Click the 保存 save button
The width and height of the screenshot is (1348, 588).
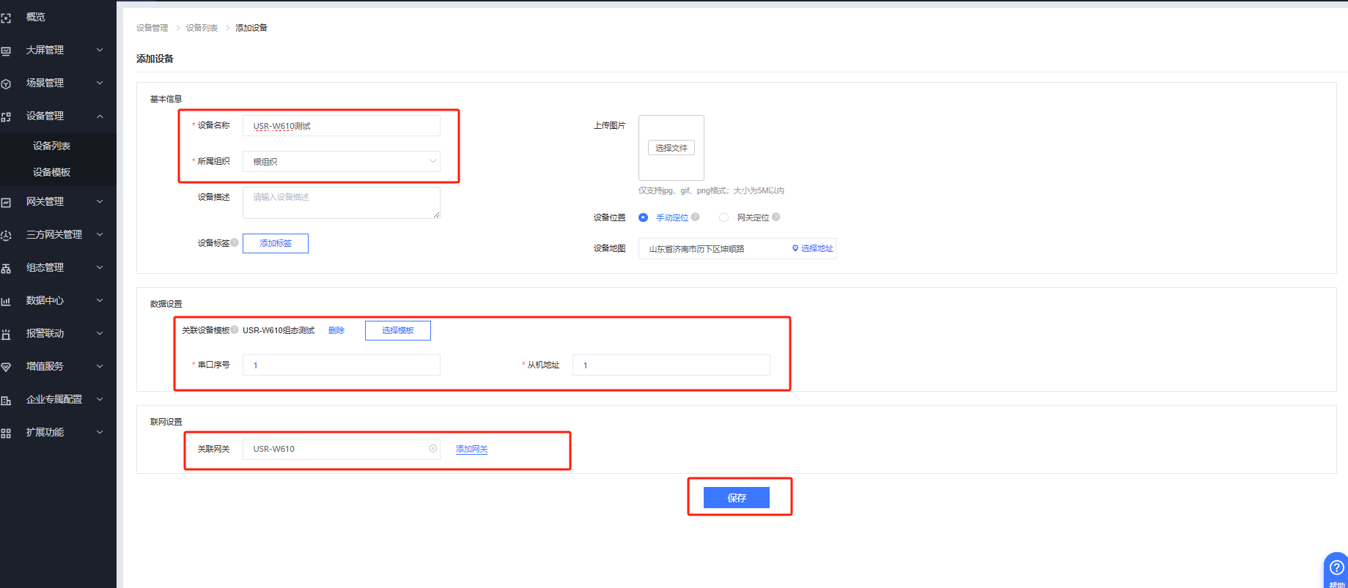tap(736, 498)
